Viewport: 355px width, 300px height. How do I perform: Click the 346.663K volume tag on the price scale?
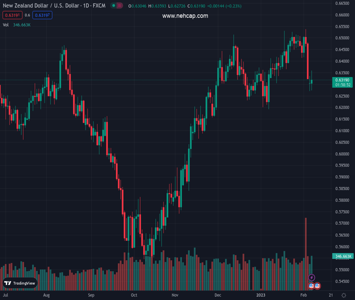(x=342, y=256)
